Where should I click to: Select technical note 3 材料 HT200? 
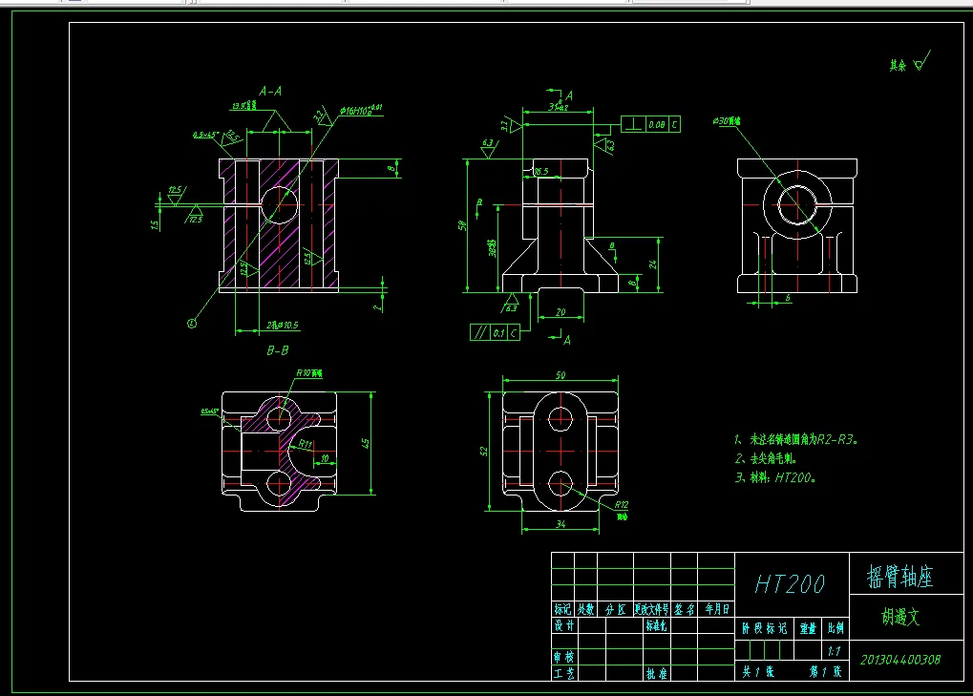pyautogui.click(x=775, y=477)
